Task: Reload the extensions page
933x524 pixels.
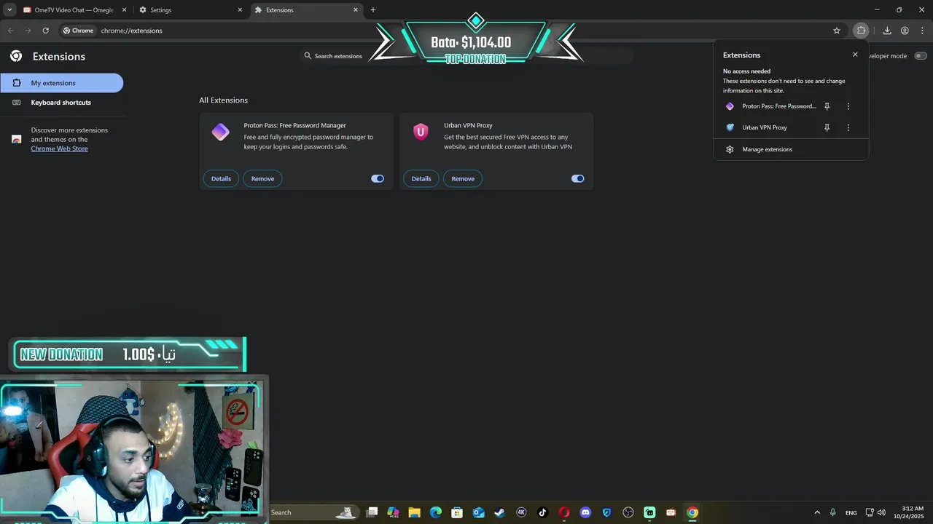Action: (45, 31)
